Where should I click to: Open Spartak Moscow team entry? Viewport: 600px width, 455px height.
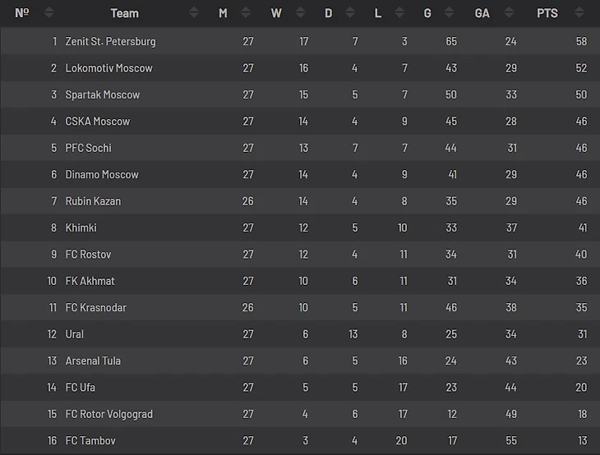pyautogui.click(x=103, y=94)
